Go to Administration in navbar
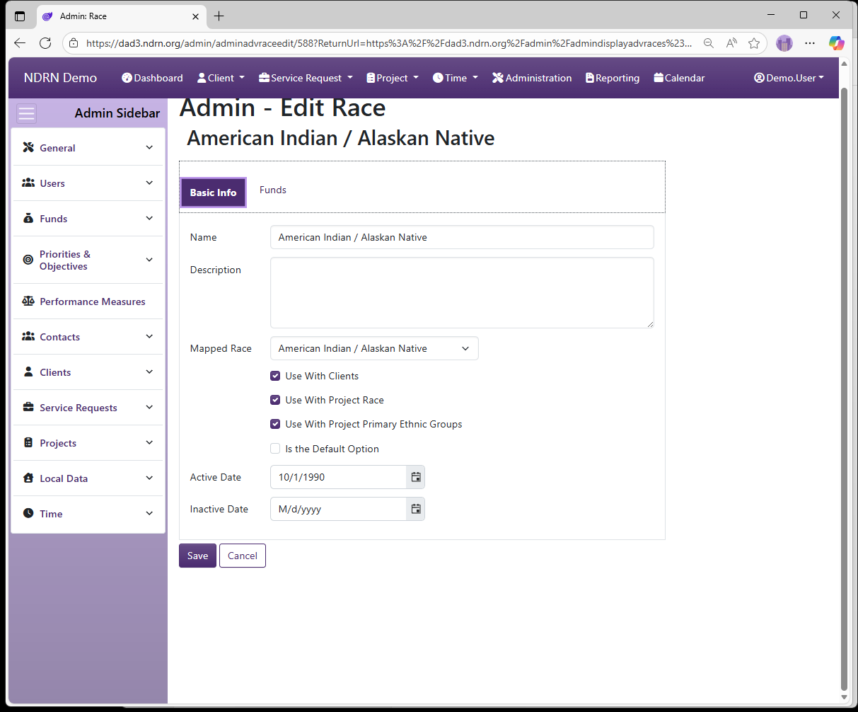This screenshot has height=712, width=858. (532, 78)
